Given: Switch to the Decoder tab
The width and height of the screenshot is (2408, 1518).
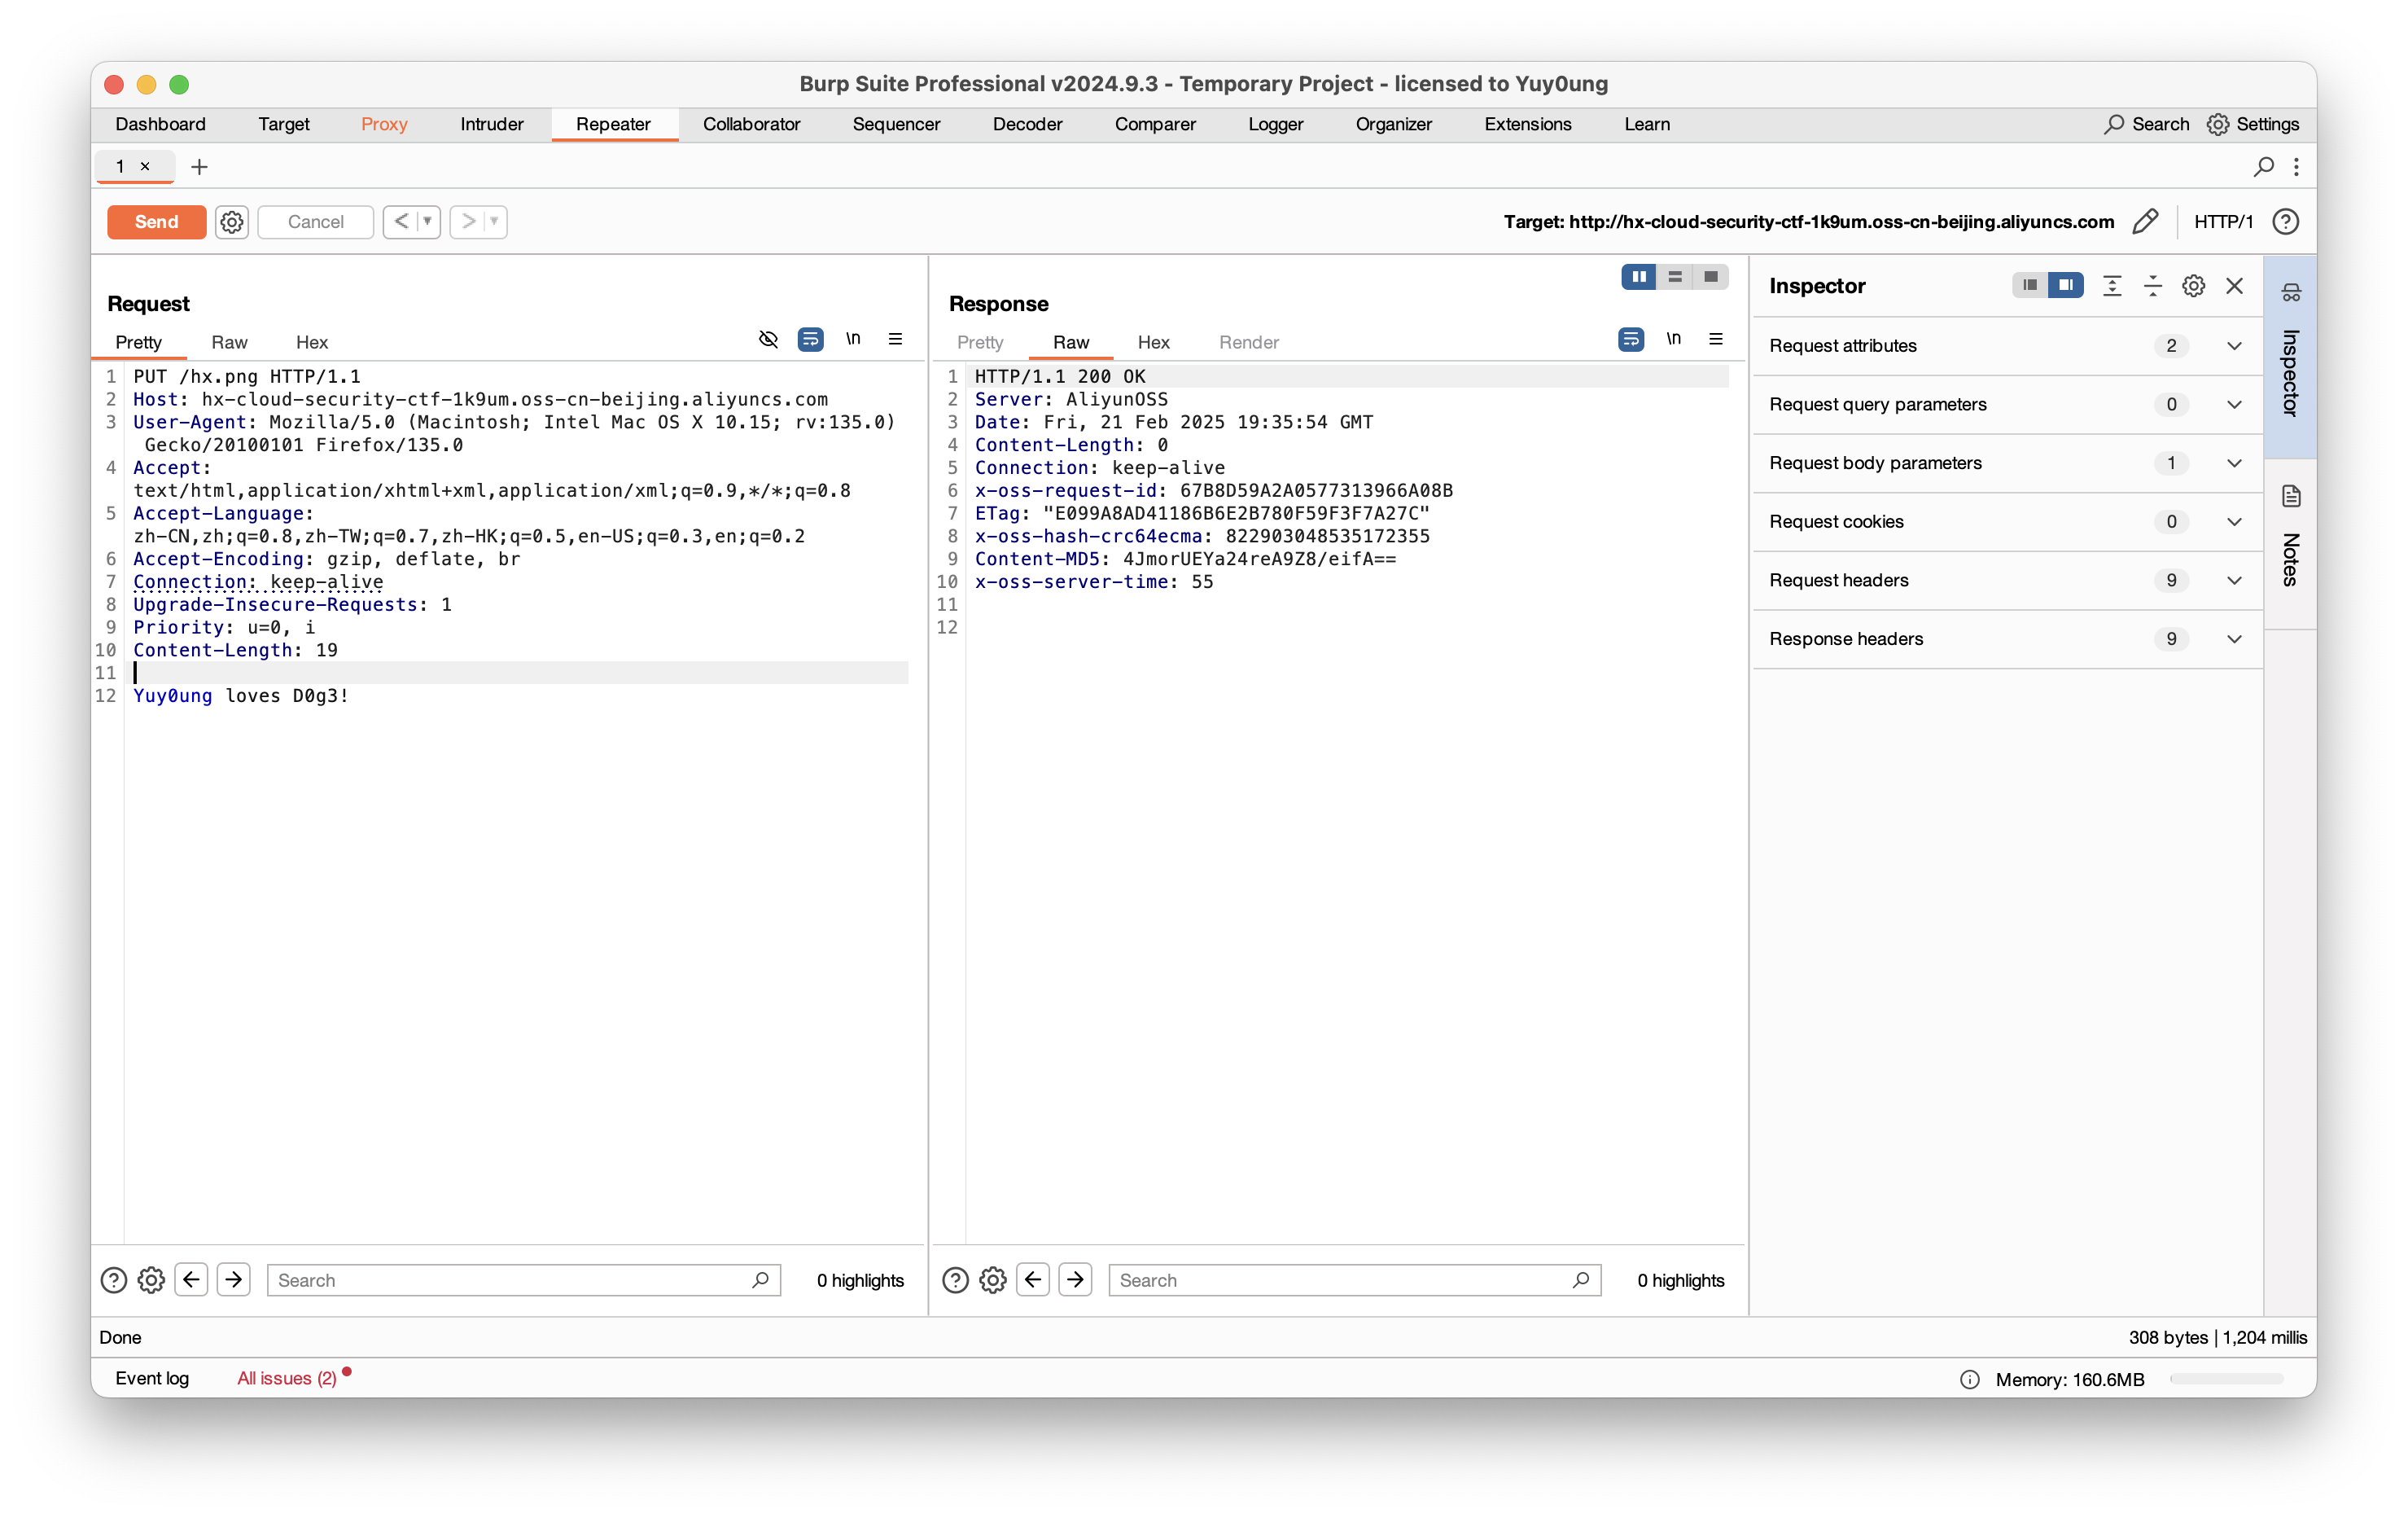Looking at the screenshot, I should click(1027, 124).
